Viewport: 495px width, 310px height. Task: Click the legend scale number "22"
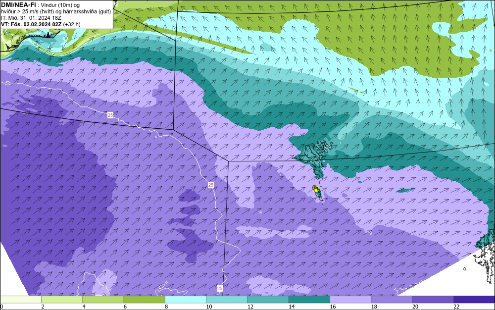[456, 307]
